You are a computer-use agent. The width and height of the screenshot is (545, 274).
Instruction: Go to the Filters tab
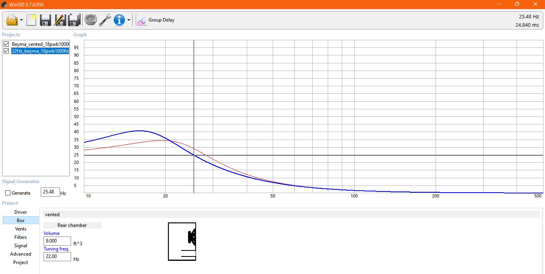coord(21,237)
